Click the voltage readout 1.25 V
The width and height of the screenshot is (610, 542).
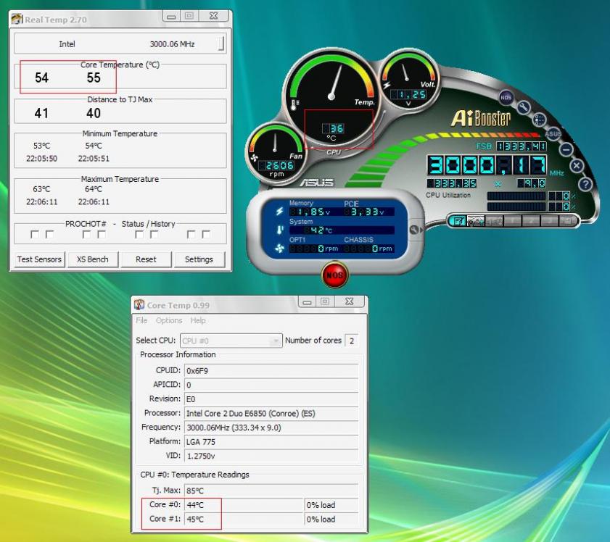point(408,94)
